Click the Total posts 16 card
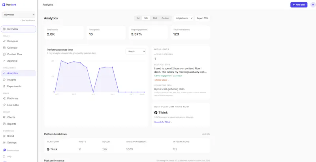Viewport: 316px width, 162px height. point(106,32)
